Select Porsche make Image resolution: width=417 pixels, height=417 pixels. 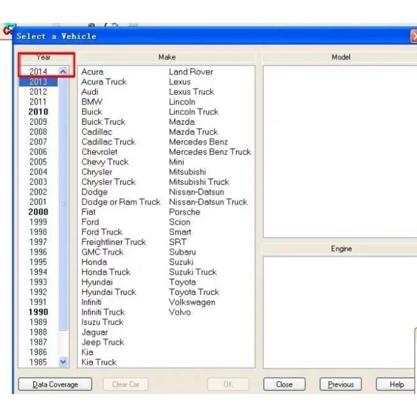pyautogui.click(x=185, y=212)
